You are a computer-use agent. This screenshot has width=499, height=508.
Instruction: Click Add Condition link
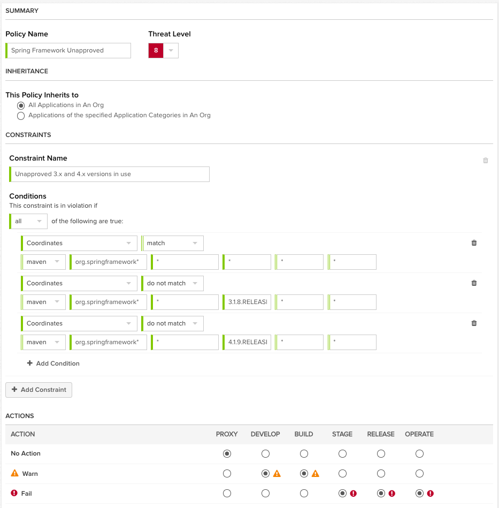tap(53, 363)
